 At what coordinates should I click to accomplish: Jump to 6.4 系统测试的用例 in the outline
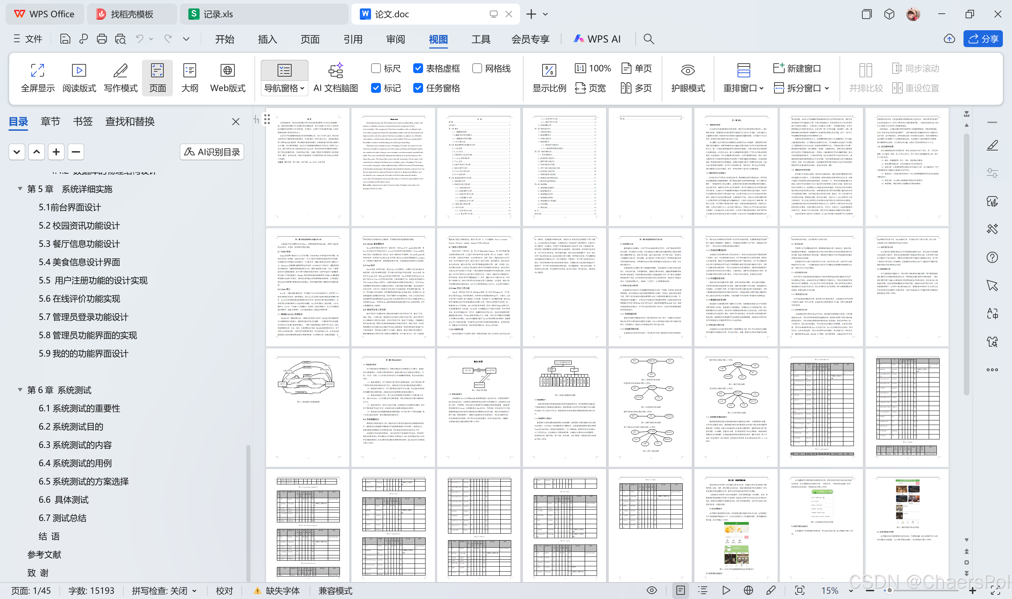[x=76, y=463]
